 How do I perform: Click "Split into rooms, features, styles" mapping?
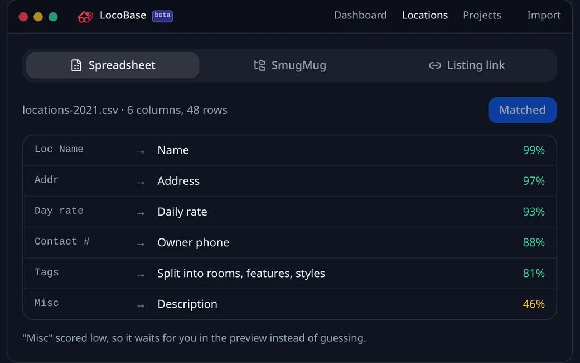[x=241, y=273]
